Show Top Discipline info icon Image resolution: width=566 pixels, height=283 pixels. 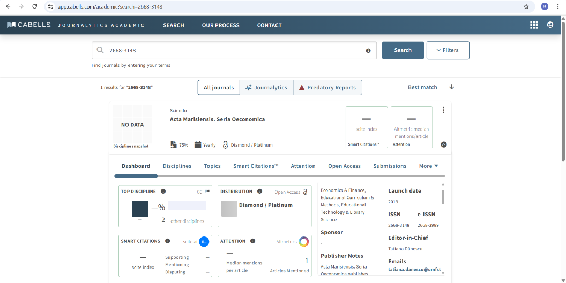[x=163, y=192]
